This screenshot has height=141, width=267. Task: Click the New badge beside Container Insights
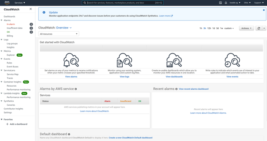point(26,82)
